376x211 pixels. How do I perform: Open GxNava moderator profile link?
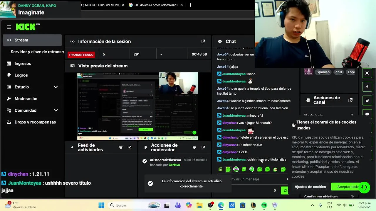coord(174,165)
